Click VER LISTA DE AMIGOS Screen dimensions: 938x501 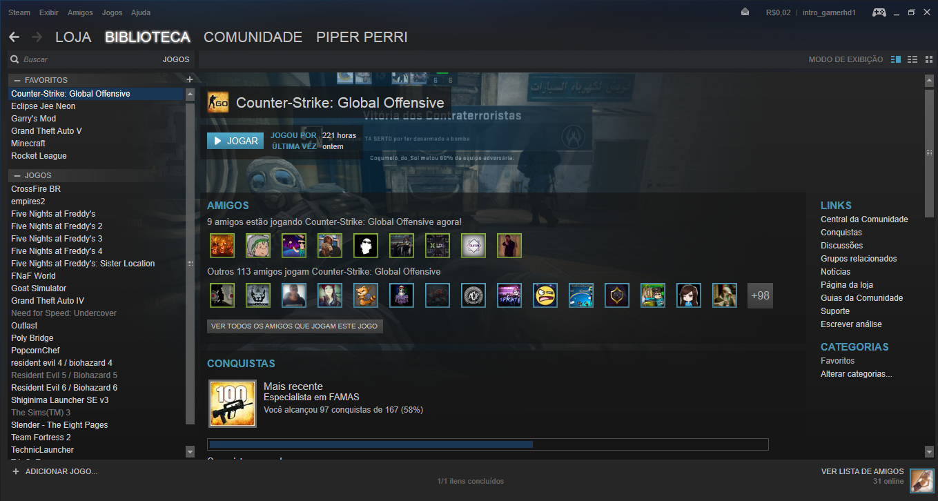[862, 471]
